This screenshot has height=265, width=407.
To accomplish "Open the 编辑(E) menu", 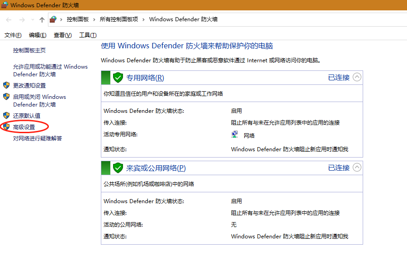I will 38,35.
